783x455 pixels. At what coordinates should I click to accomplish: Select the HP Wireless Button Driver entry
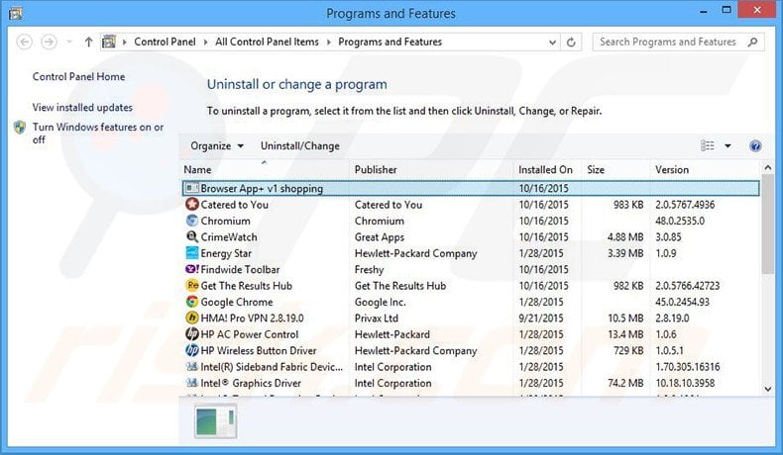point(258,351)
